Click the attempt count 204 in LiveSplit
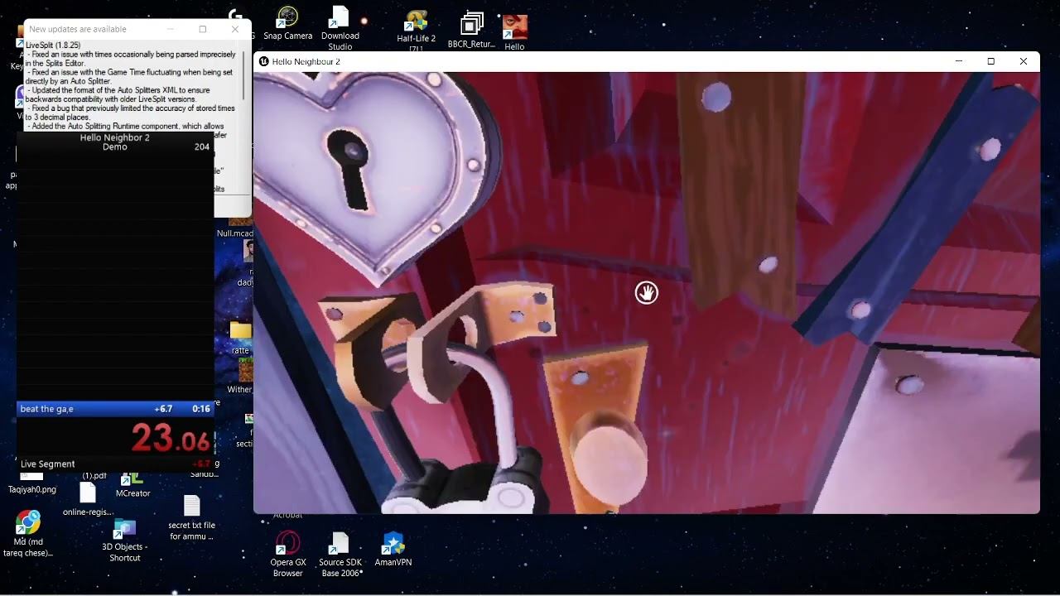1060x596 pixels. (x=202, y=147)
